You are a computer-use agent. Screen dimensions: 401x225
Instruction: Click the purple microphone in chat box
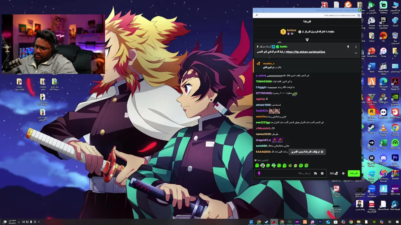pos(259,173)
